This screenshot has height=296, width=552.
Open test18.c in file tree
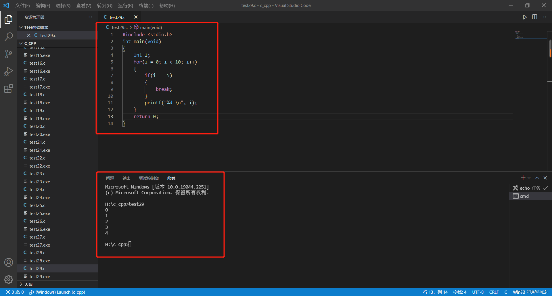click(x=57, y=95)
